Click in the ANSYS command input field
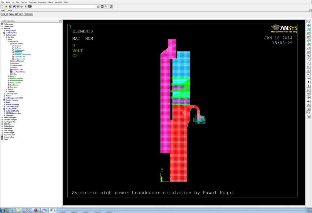 [x=64, y=7]
